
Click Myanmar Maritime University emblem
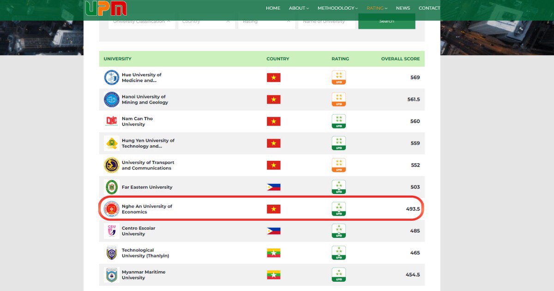pyautogui.click(x=111, y=275)
